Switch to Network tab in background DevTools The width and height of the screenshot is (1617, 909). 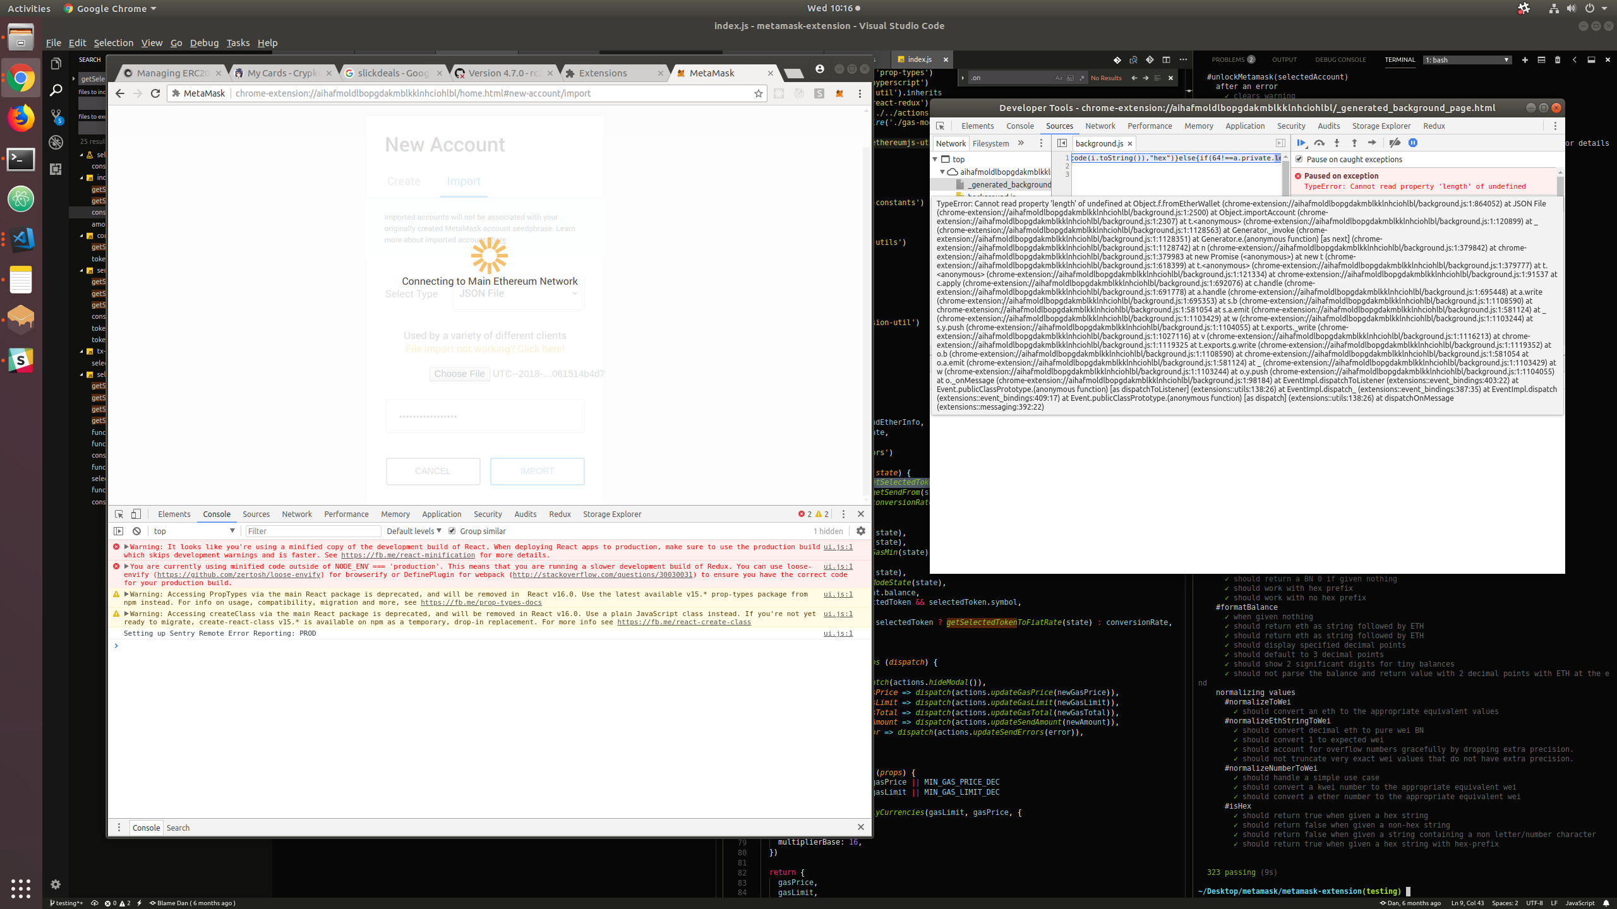tap(1100, 126)
